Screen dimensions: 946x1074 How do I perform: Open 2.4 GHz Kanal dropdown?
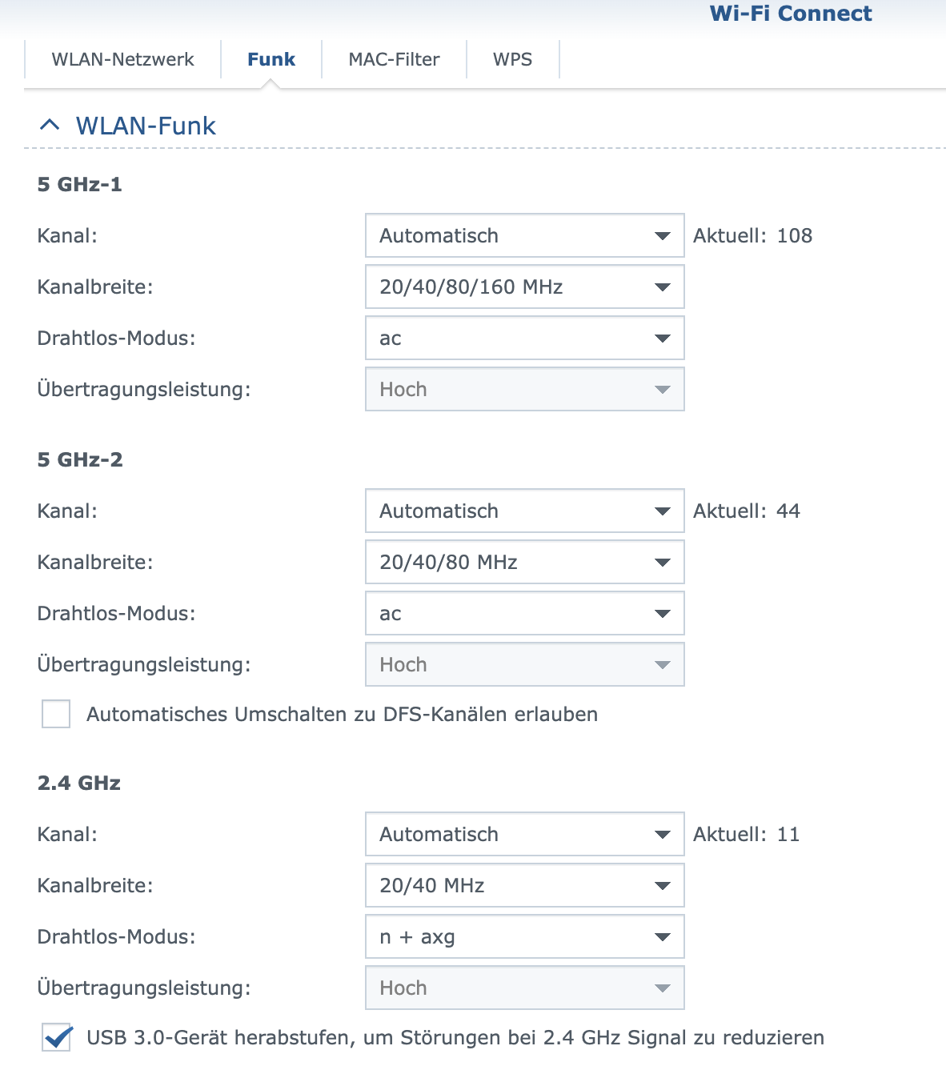point(524,835)
